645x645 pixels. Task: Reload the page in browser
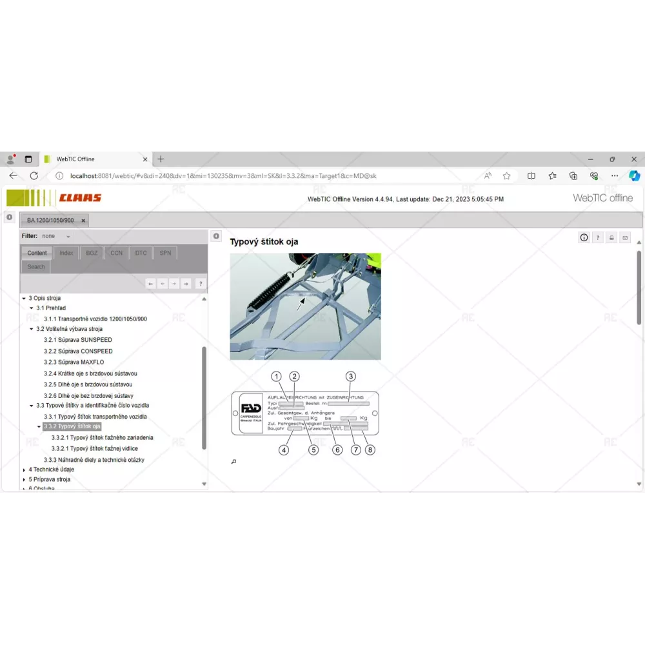34,175
